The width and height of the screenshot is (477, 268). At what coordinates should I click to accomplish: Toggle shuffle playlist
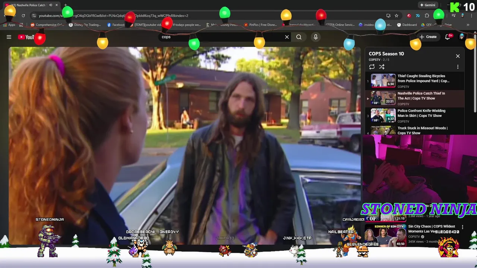click(x=382, y=67)
